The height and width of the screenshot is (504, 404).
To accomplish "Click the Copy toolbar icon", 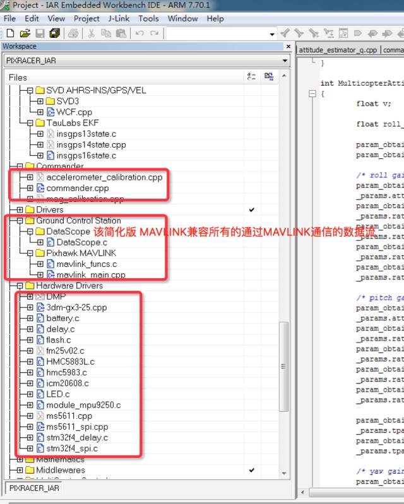I will pos(106,33).
